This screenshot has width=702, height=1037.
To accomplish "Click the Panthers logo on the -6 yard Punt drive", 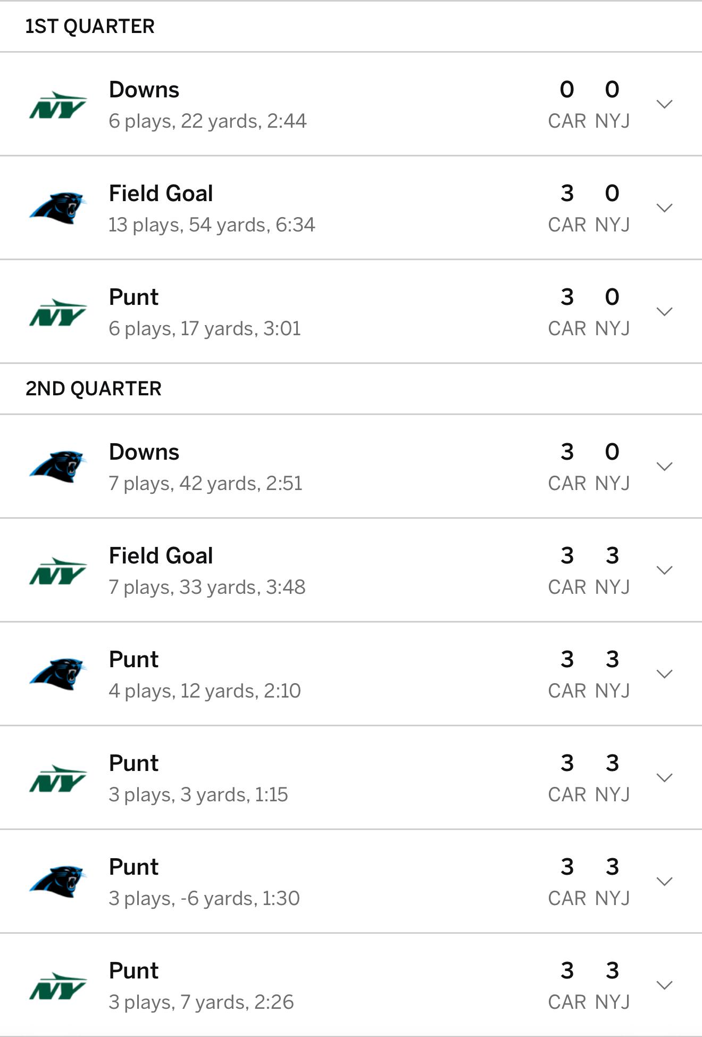I will [58, 882].
